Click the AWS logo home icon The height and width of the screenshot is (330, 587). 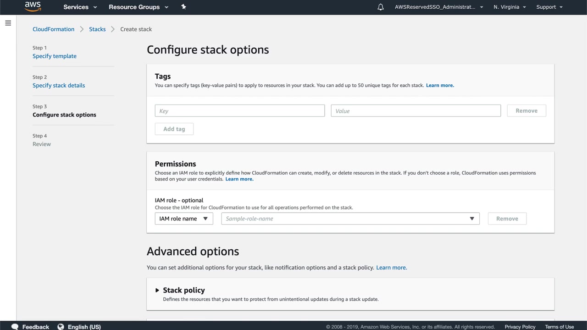pos(33,6)
